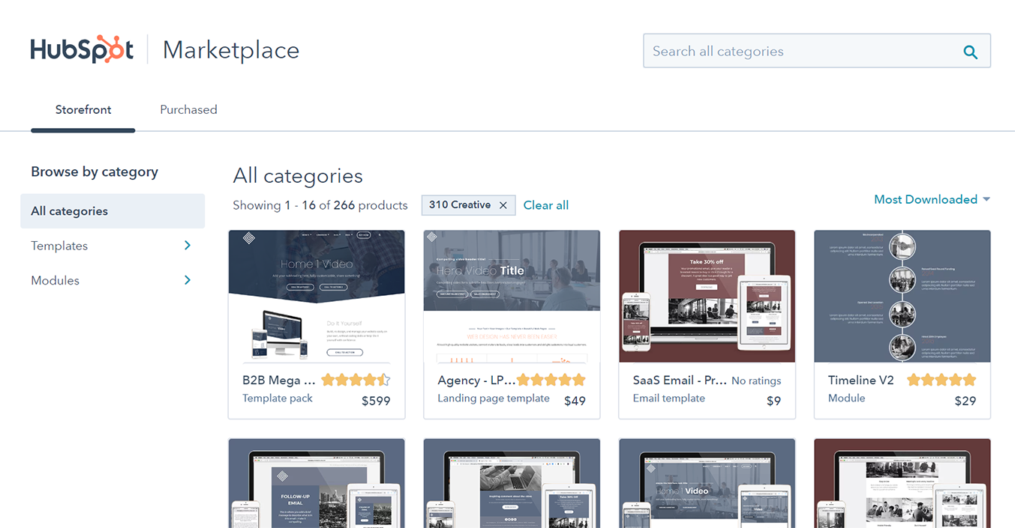This screenshot has height=528, width=1015.
Task: Click the 310 Creative filter label
Action: 460,205
